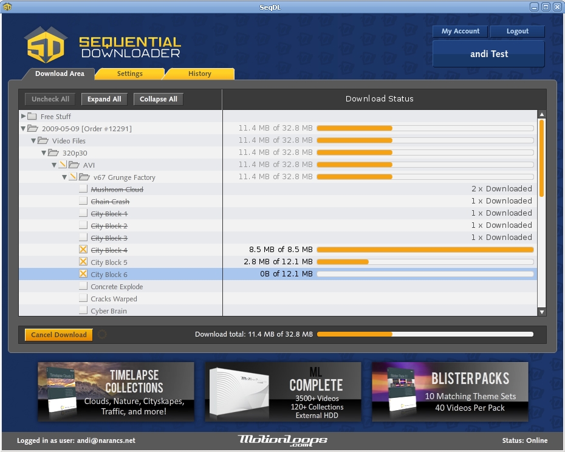Select the Cracks Warped row text

pyautogui.click(x=114, y=299)
